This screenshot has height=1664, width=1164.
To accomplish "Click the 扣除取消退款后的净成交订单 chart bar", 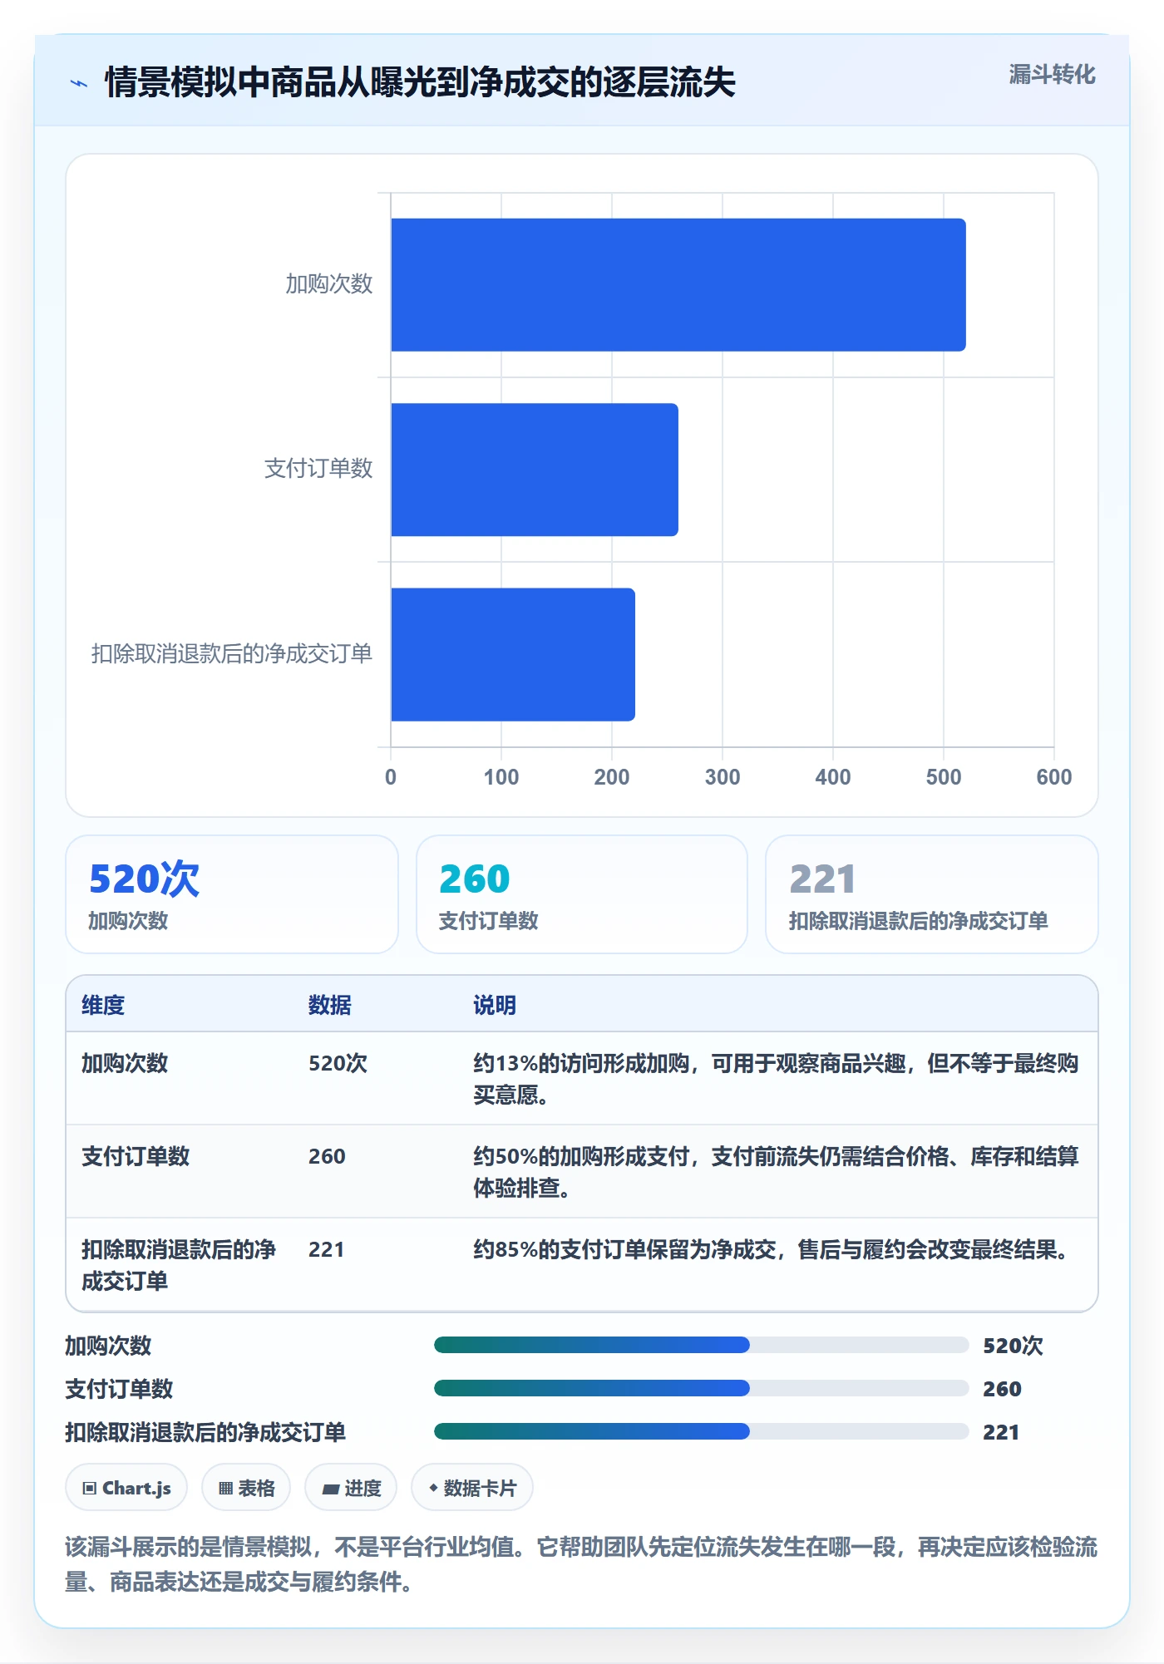I will click(513, 654).
